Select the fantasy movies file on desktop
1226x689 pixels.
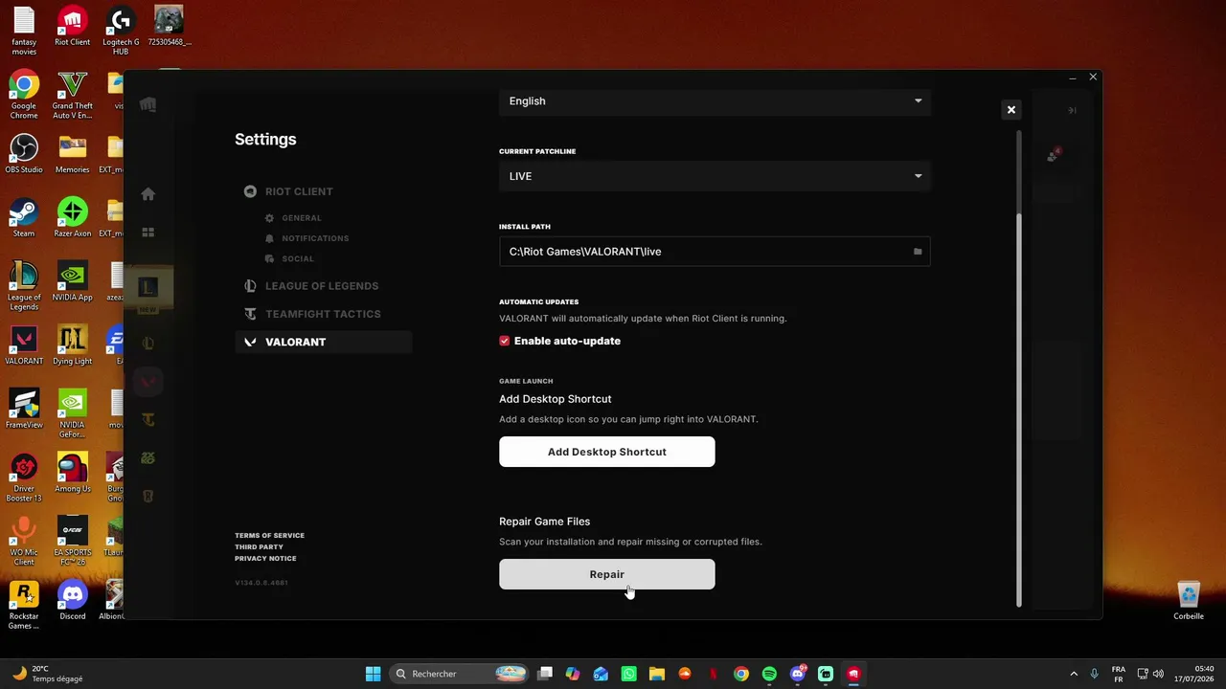24,31
